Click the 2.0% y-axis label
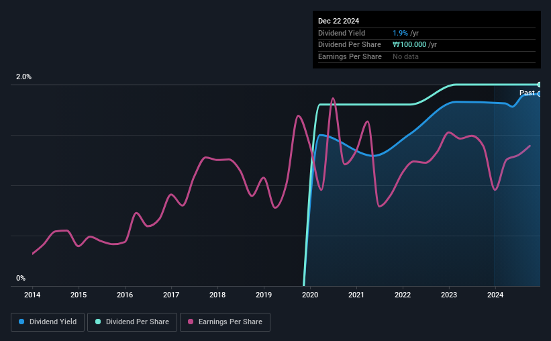The height and width of the screenshot is (341, 551). tap(23, 77)
